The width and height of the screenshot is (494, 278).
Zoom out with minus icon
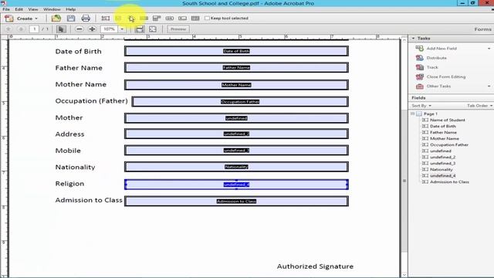[80, 29]
